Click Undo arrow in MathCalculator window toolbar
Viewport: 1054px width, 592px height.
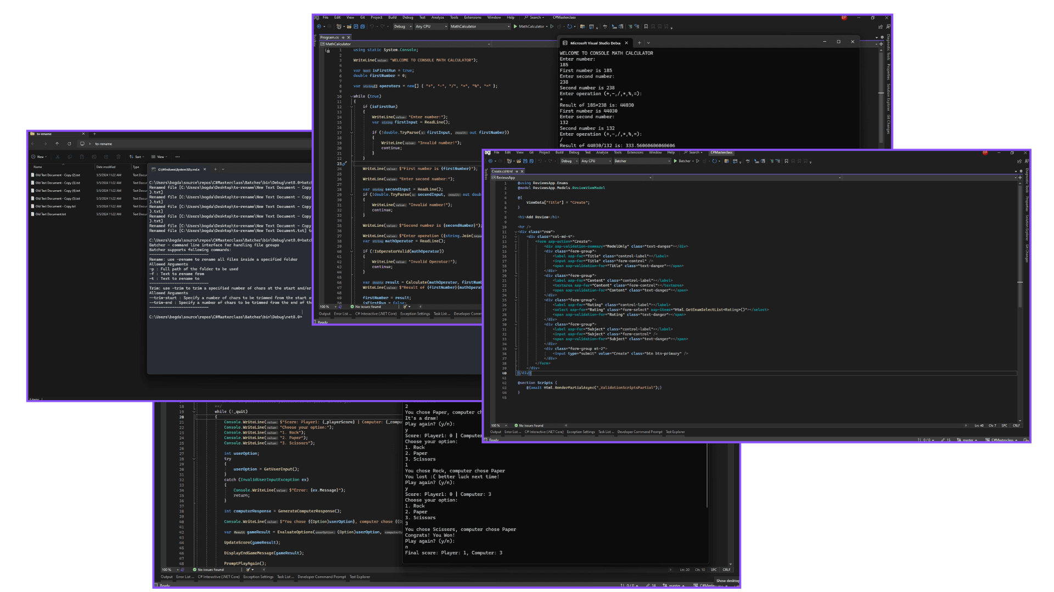[x=372, y=26]
